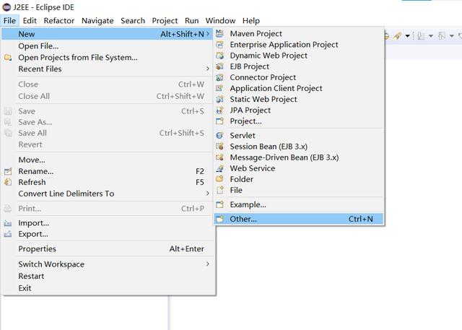Choose Properties in the File menu

[x=108, y=248]
